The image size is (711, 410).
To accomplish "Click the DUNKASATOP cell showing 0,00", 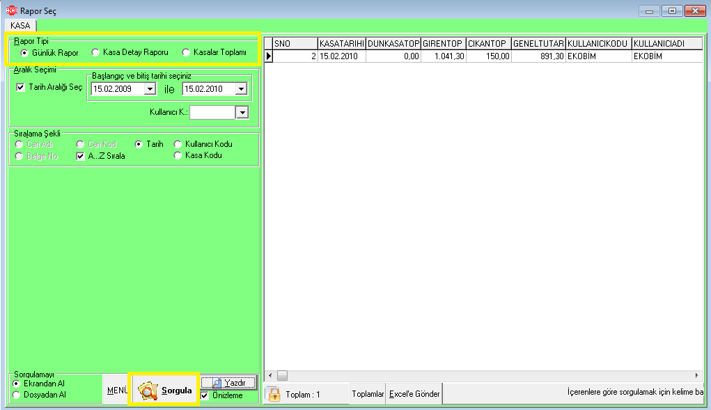I will point(393,56).
